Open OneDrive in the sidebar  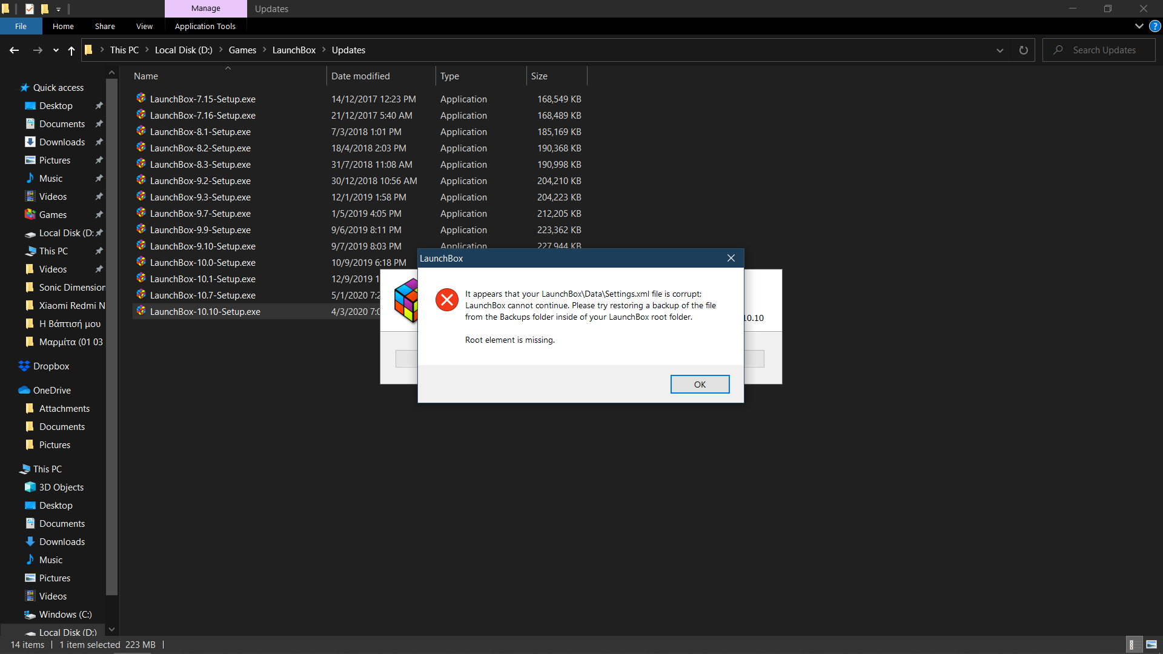[51, 391]
